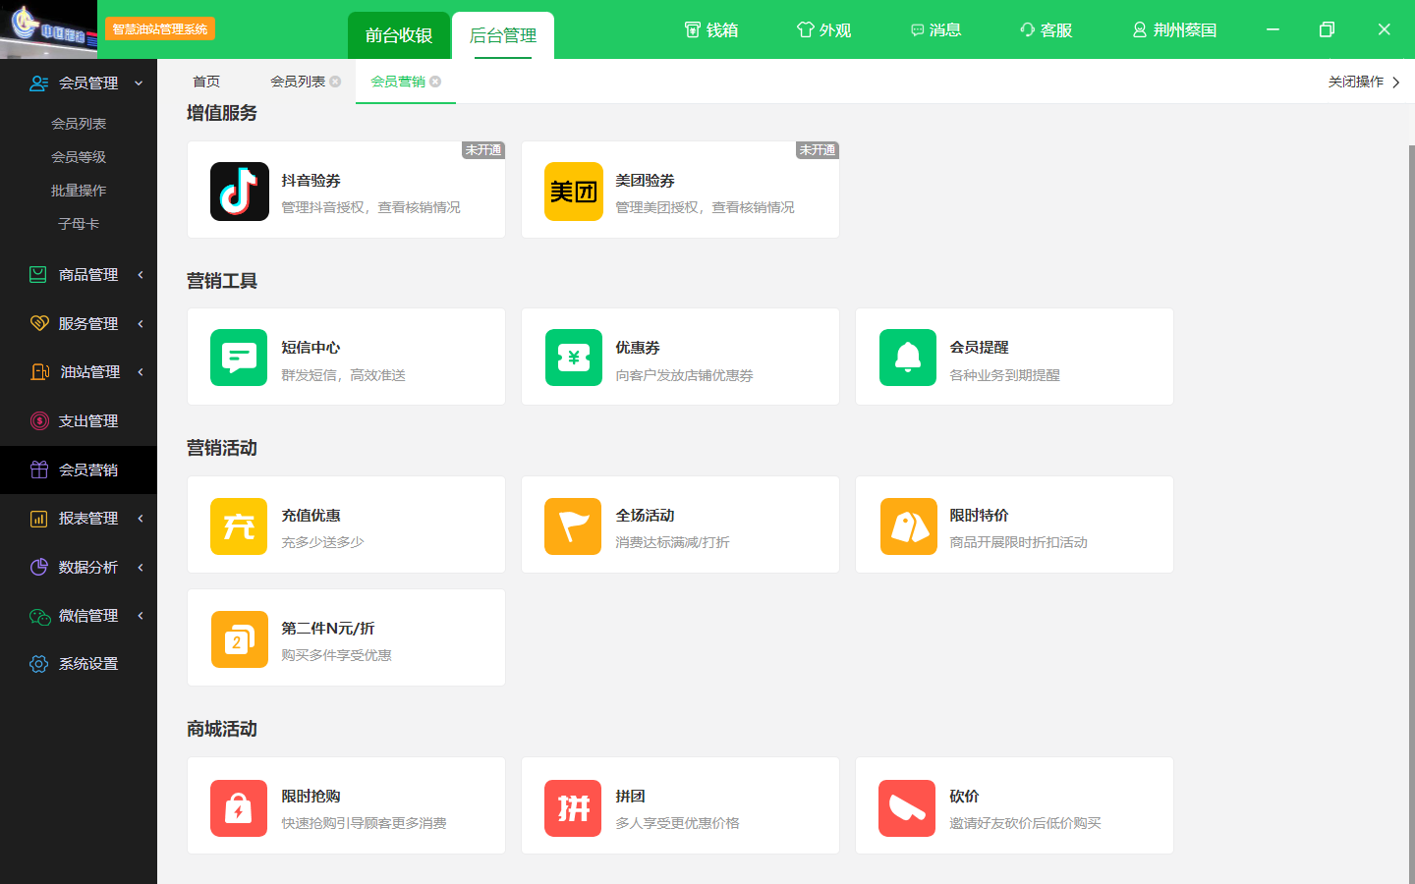Image resolution: width=1415 pixels, height=884 pixels.
Task: Go to the 首页 tab
Action: tap(206, 82)
